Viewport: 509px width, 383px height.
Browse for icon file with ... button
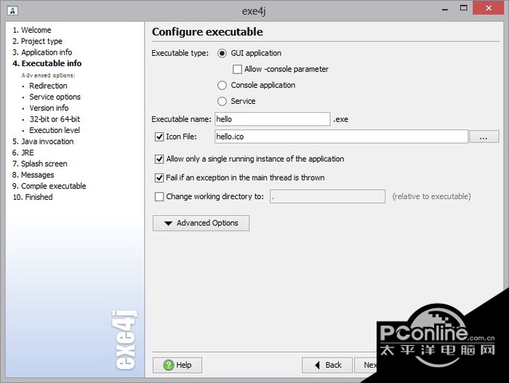point(484,137)
